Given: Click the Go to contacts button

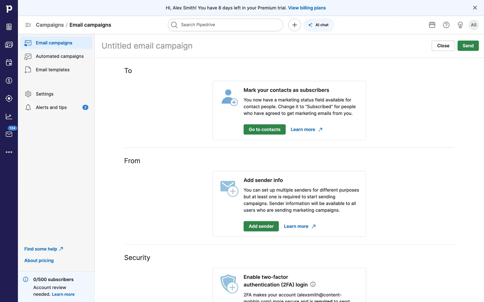Looking at the screenshot, I should (x=264, y=129).
